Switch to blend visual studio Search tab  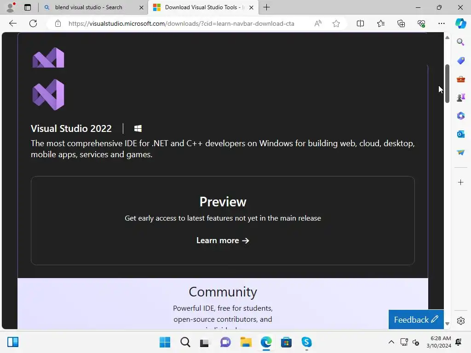[94, 7]
